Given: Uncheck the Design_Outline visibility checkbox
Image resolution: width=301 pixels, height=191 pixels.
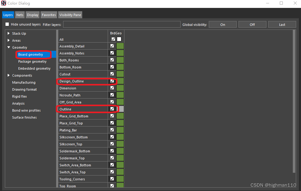Looking at the screenshot, I should (112, 81).
